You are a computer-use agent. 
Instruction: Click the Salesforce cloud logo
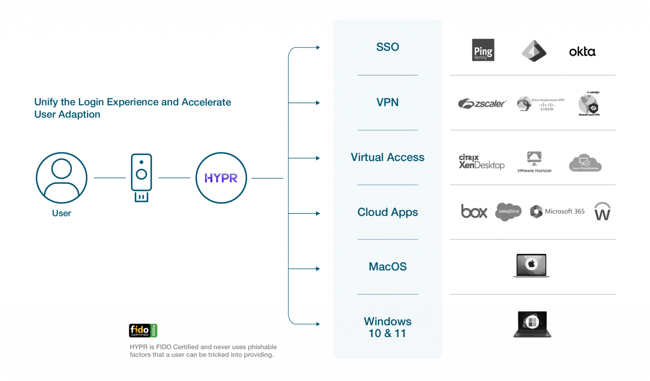(x=508, y=211)
